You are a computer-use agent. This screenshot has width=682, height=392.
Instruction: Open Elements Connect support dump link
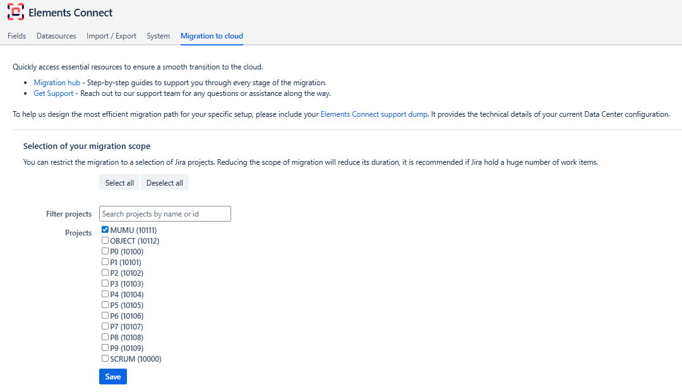[x=374, y=114]
